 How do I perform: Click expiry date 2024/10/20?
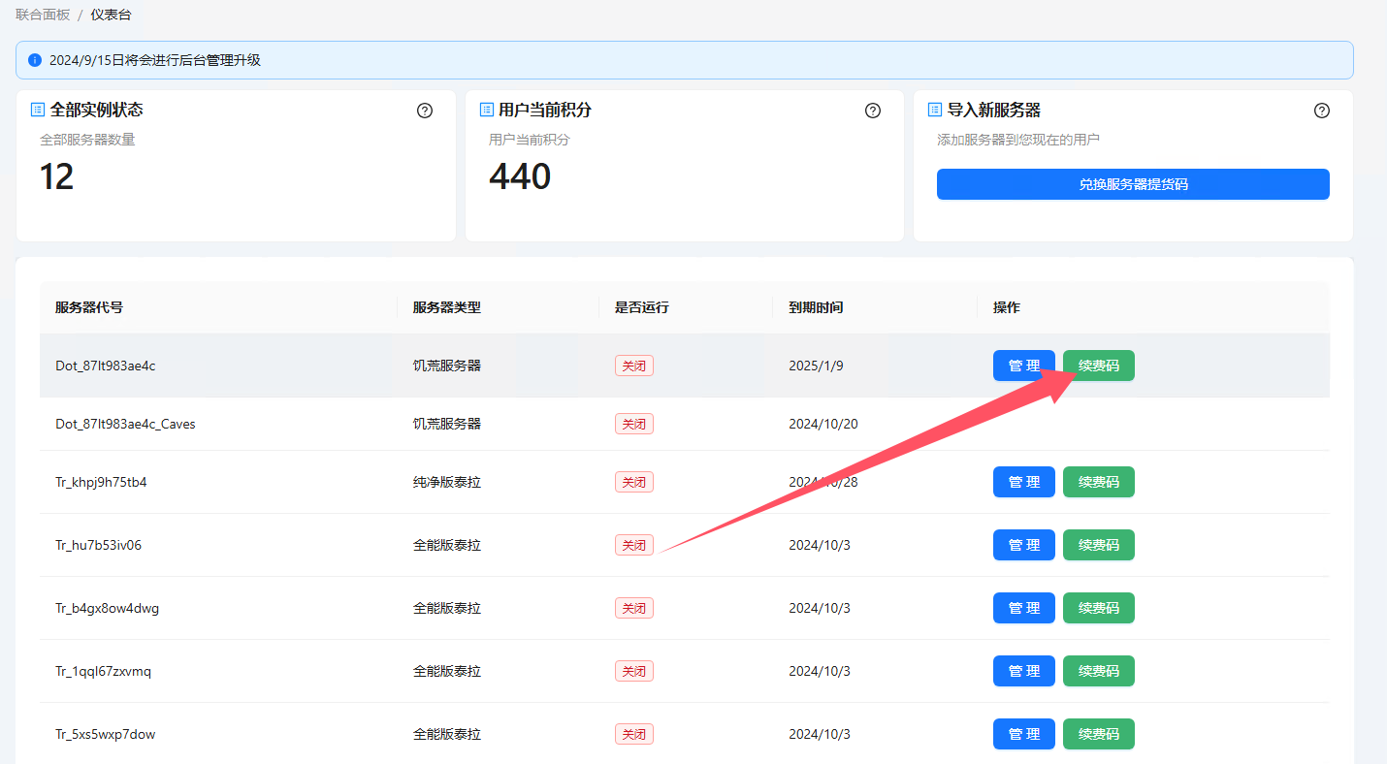(x=823, y=424)
